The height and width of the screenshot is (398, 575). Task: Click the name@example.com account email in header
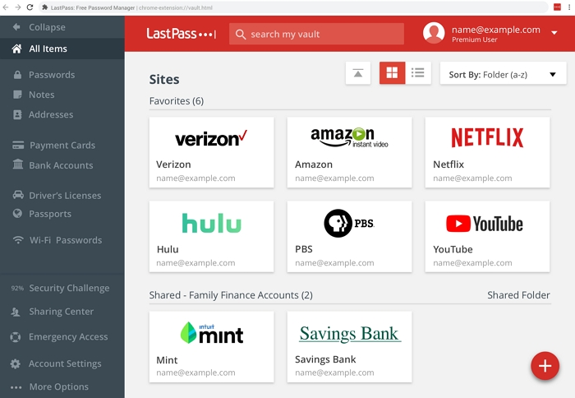point(496,30)
